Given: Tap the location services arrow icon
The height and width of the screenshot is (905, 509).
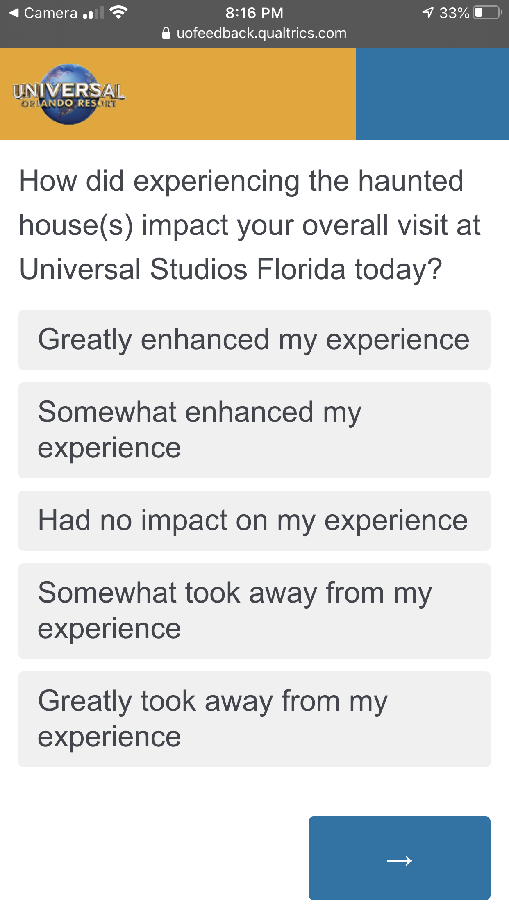Looking at the screenshot, I should 427,13.
